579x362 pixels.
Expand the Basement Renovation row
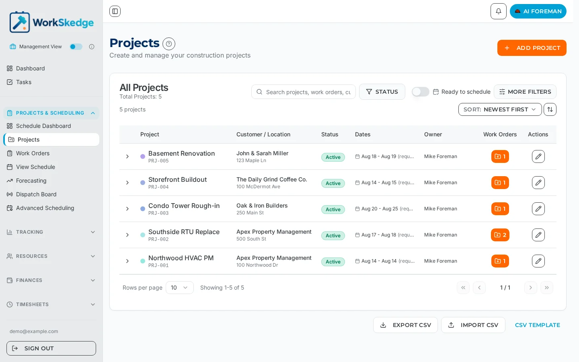click(127, 156)
